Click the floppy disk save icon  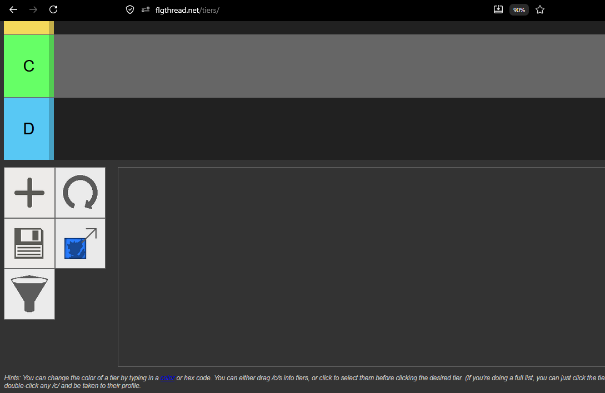tap(29, 243)
